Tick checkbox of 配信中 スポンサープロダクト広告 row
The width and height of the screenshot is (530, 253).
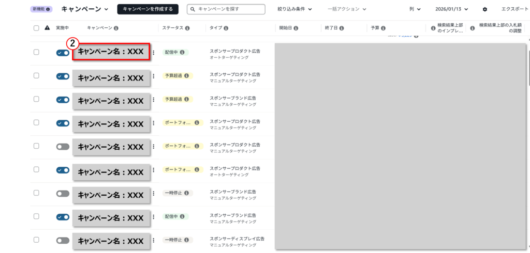[x=36, y=52]
